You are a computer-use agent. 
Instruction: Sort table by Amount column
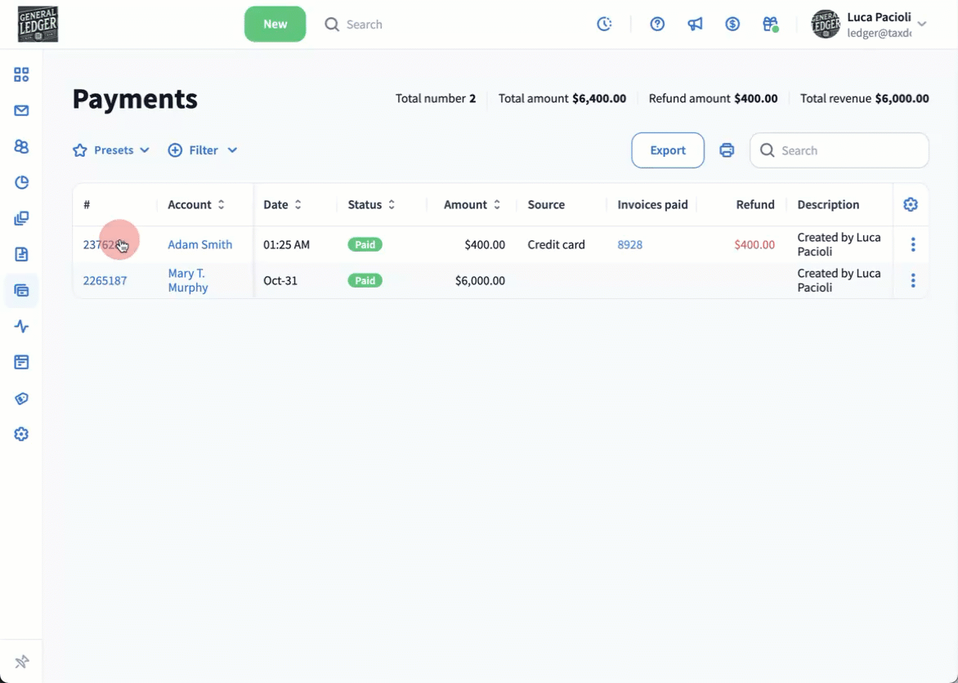tap(472, 205)
